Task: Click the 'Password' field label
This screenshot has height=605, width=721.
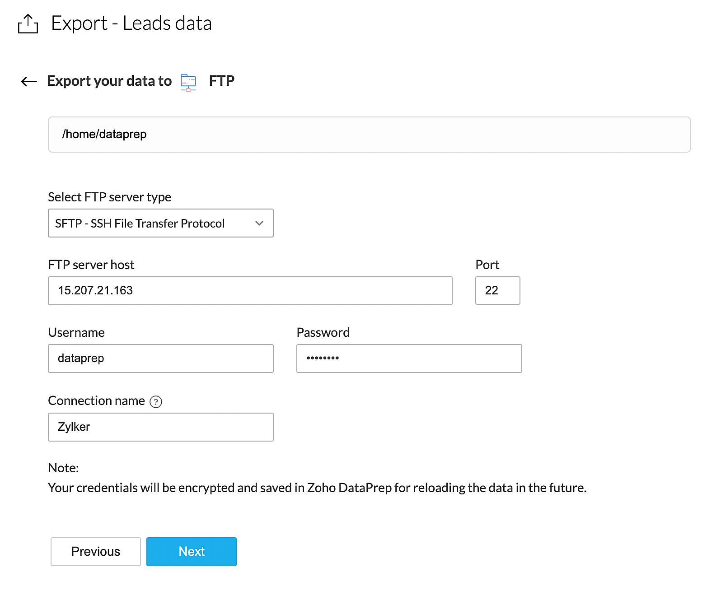Action: (323, 333)
